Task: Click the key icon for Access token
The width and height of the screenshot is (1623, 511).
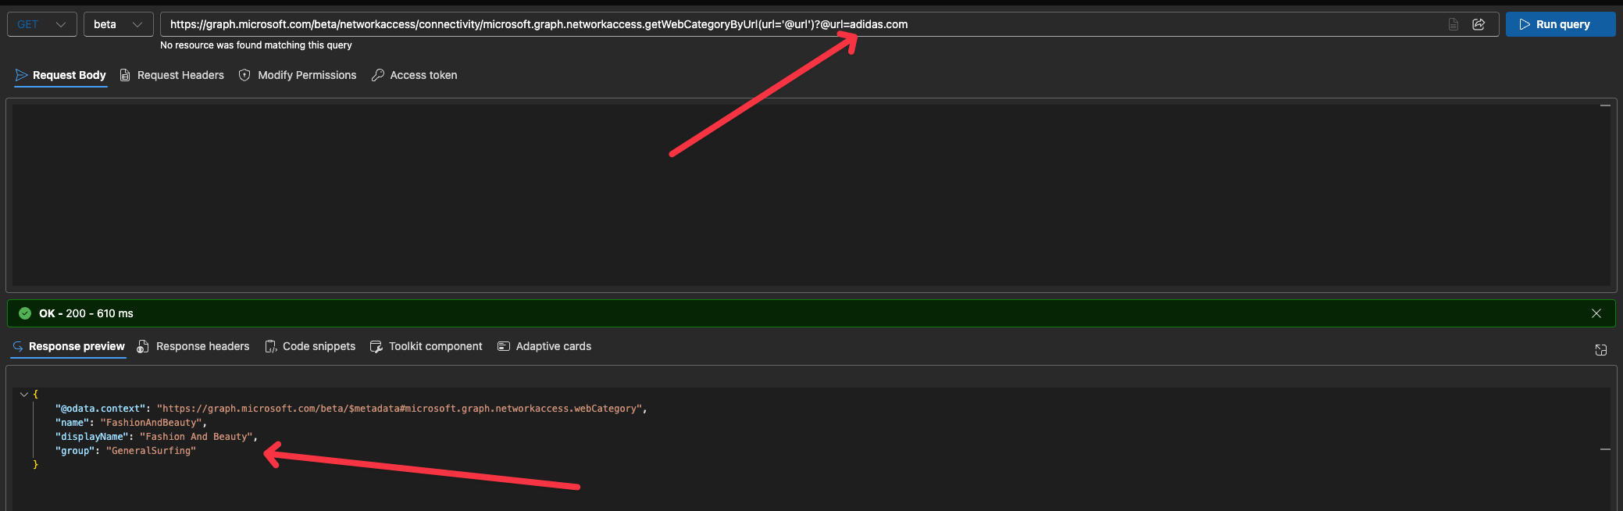Action: coord(378,75)
